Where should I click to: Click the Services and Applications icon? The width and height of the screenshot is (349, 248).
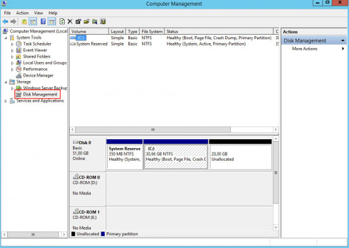12,101
